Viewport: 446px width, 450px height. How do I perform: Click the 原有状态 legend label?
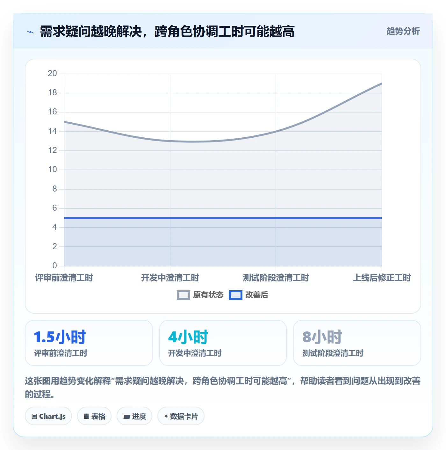pyautogui.click(x=208, y=295)
